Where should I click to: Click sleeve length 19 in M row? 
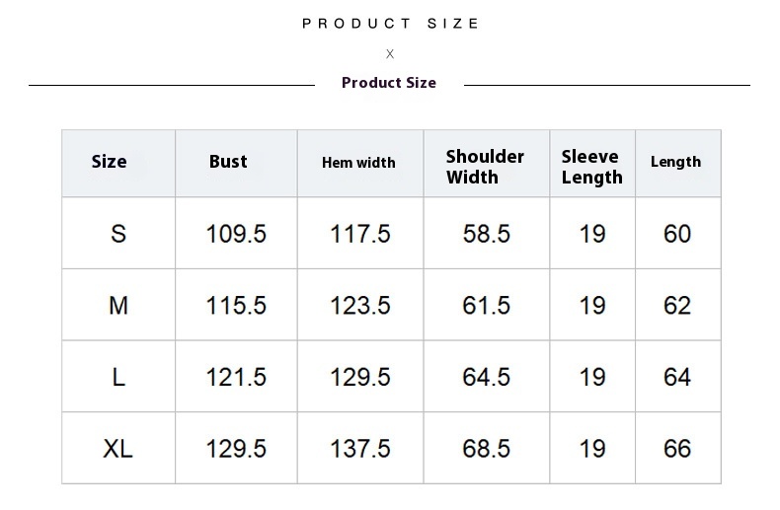(x=592, y=306)
